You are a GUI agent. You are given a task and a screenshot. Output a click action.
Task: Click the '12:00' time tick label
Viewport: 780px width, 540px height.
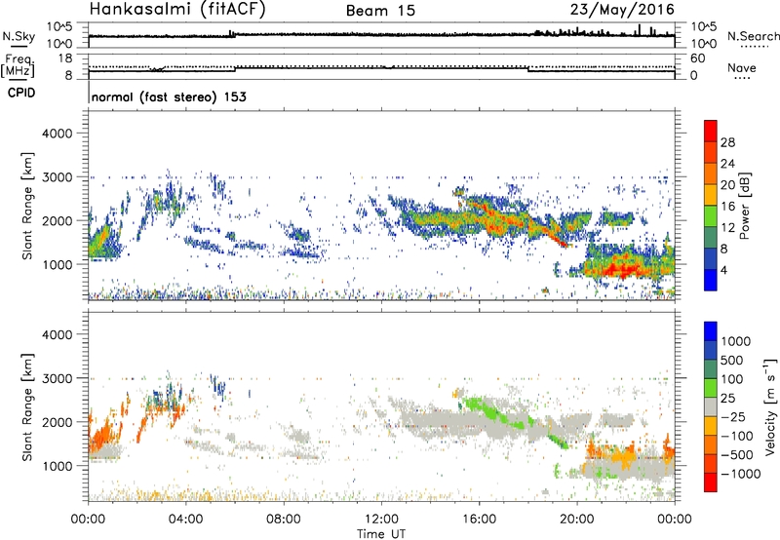point(381,520)
